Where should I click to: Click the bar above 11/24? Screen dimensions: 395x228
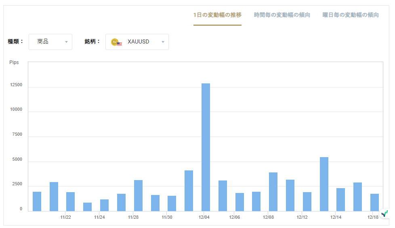[x=104, y=205]
